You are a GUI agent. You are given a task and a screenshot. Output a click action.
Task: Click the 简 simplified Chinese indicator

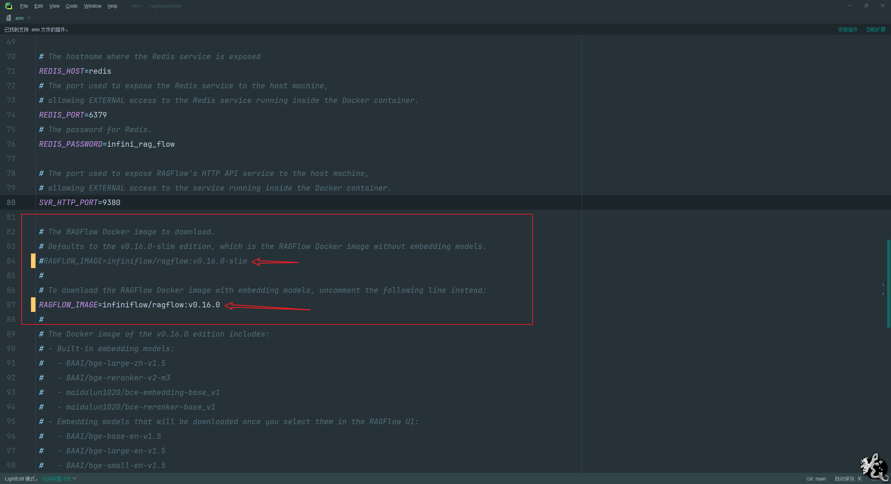coord(881,474)
